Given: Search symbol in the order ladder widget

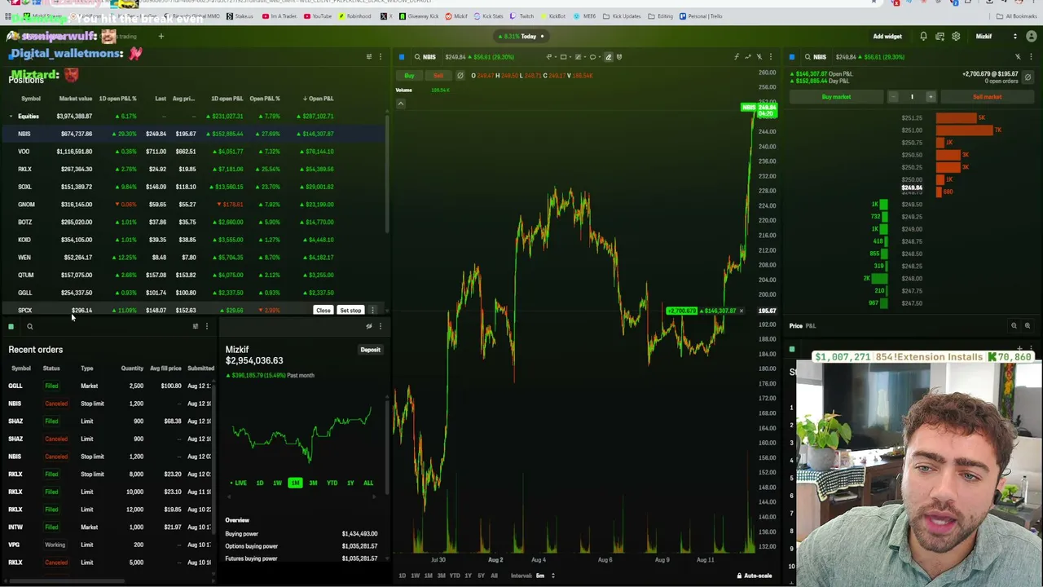Looking at the screenshot, I should click(808, 57).
